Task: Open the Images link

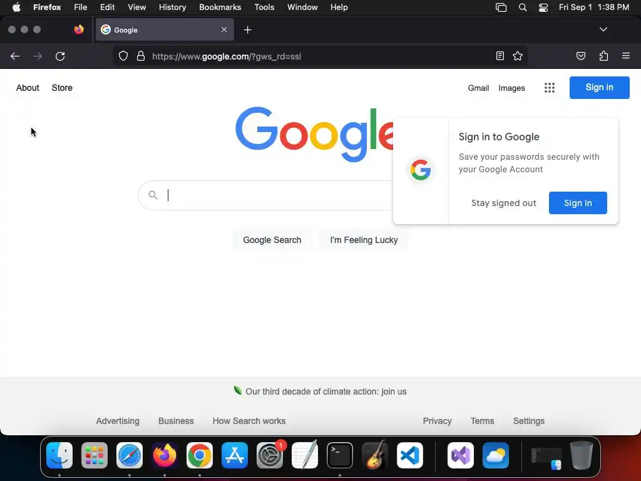Action: coord(511,88)
